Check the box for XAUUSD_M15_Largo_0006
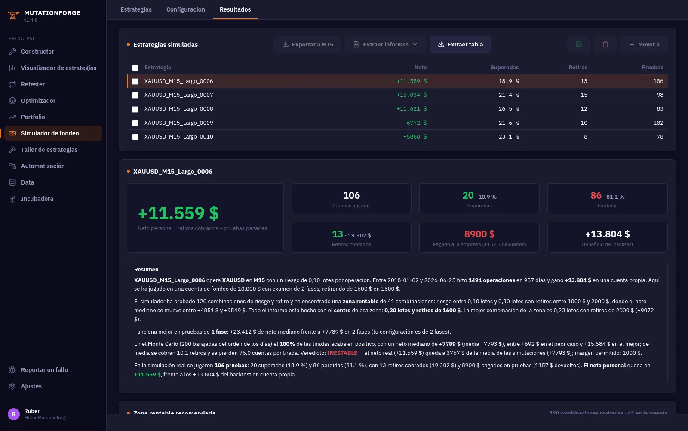Screen dimensions: 688x431 pyautogui.click(x=135, y=81)
